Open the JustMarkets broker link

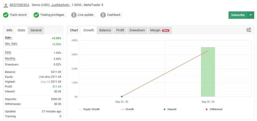click(x=60, y=5)
